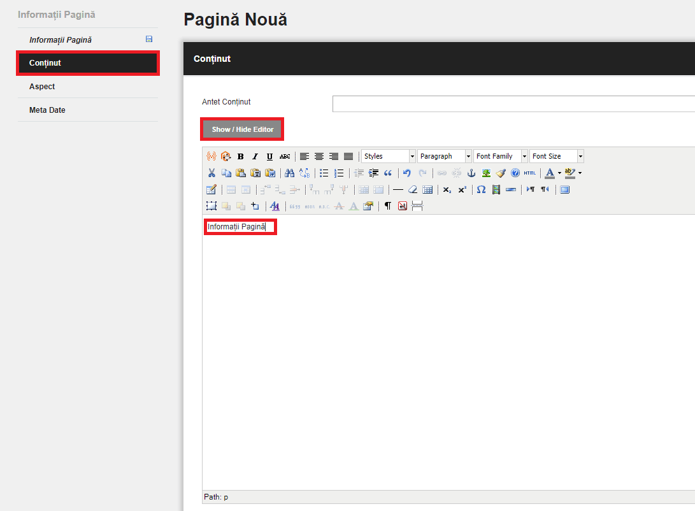Clean up messy code with the broom icon
The image size is (695, 511).
(x=501, y=173)
